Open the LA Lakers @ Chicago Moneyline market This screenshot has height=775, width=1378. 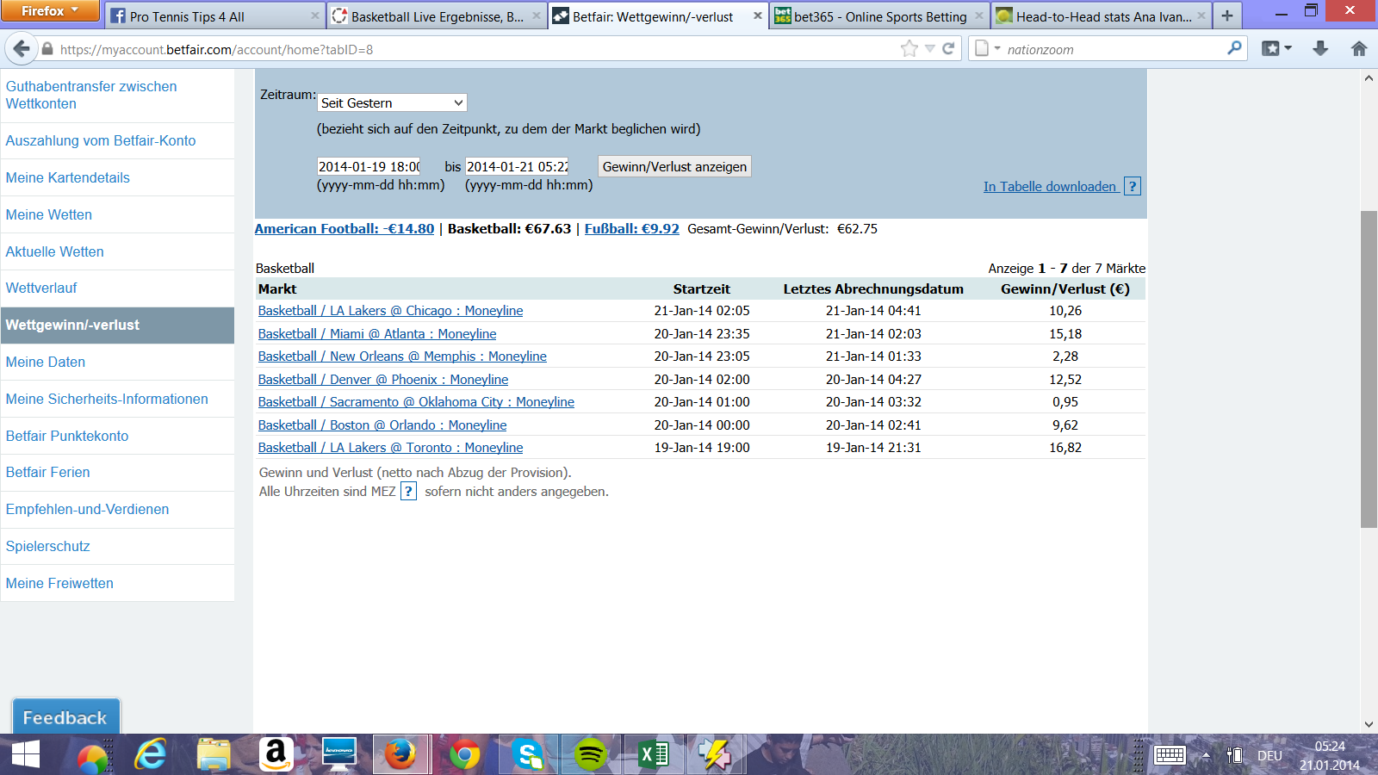coord(391,311)
